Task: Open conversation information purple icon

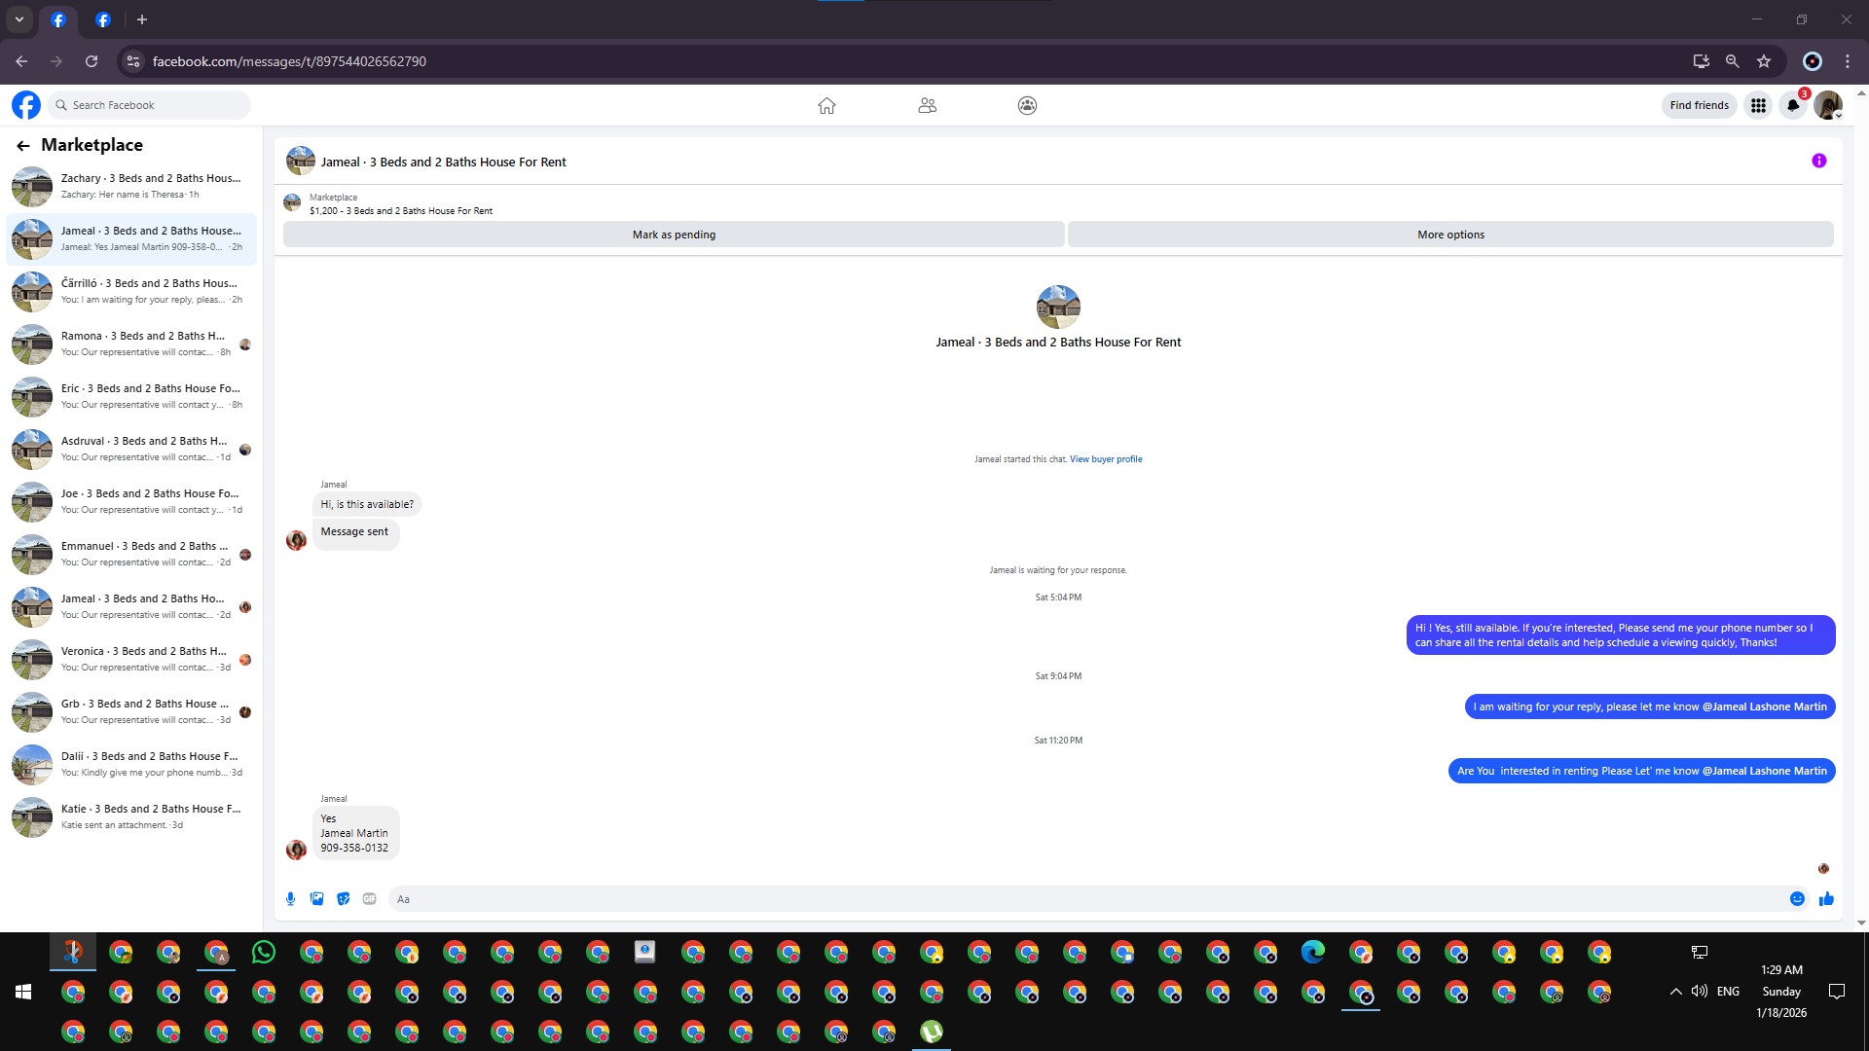Action: point(1818,162)
